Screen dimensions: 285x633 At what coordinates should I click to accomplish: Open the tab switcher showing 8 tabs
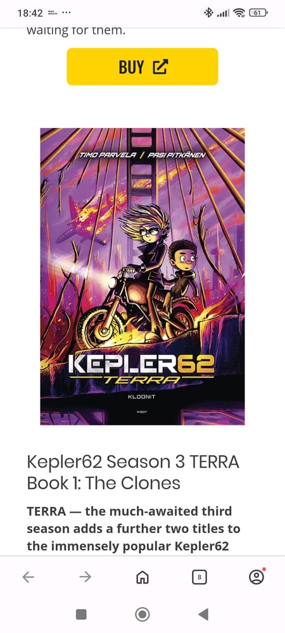pyautogui.click(x=199, y=577)
